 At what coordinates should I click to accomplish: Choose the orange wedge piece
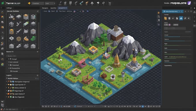26,39
